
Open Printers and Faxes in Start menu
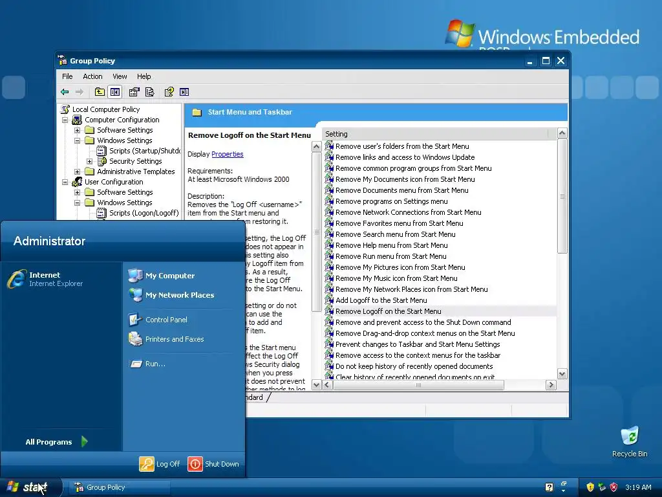click(x=166, y=339)
